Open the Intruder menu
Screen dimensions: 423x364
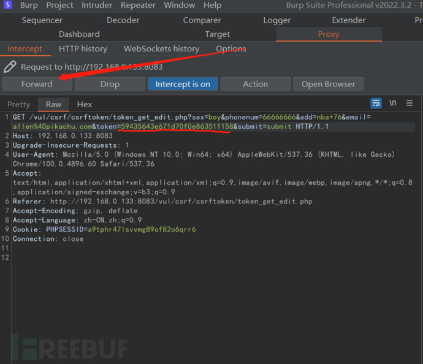97,5
